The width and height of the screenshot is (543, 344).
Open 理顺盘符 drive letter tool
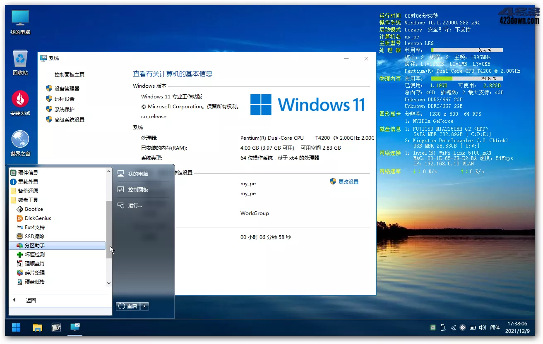click(58, 263)
